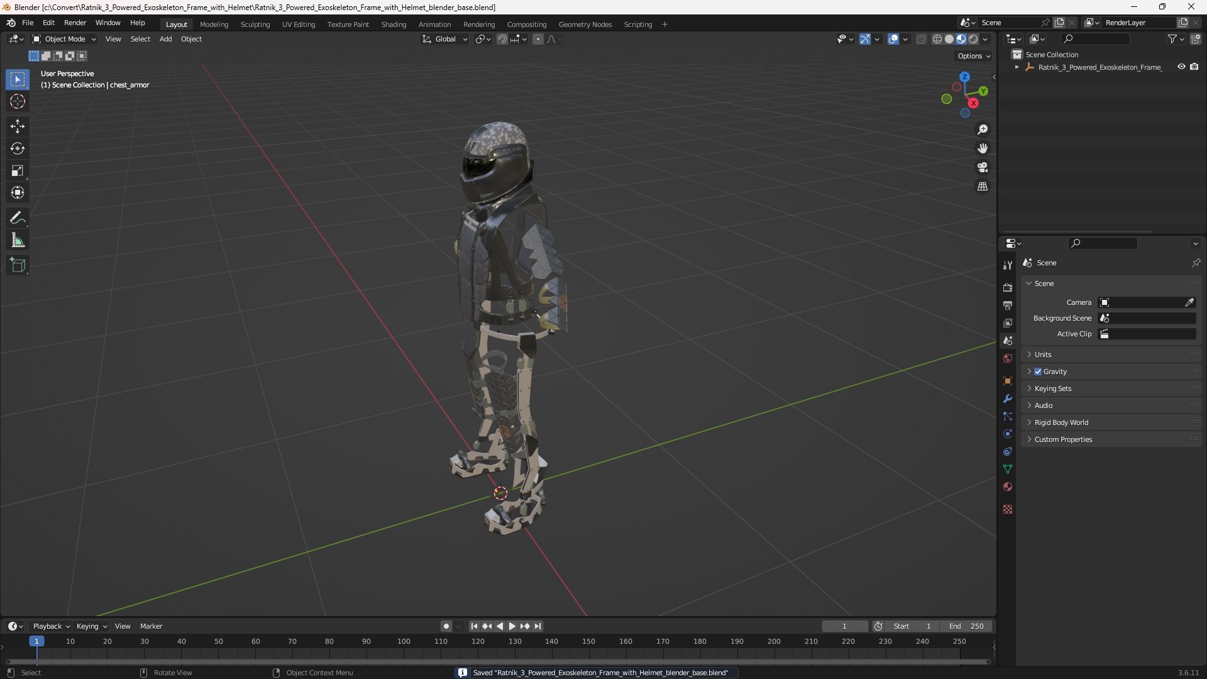This screenshot has width=1207, height=679.
Task: Hide Ratnik_3 collection with eye icon
Action: pos(1181,67)
